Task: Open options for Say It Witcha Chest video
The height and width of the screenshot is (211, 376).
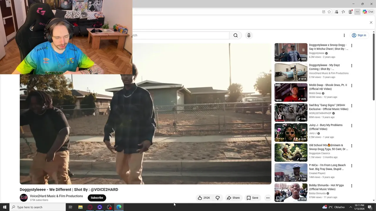Action: point(352,46)
